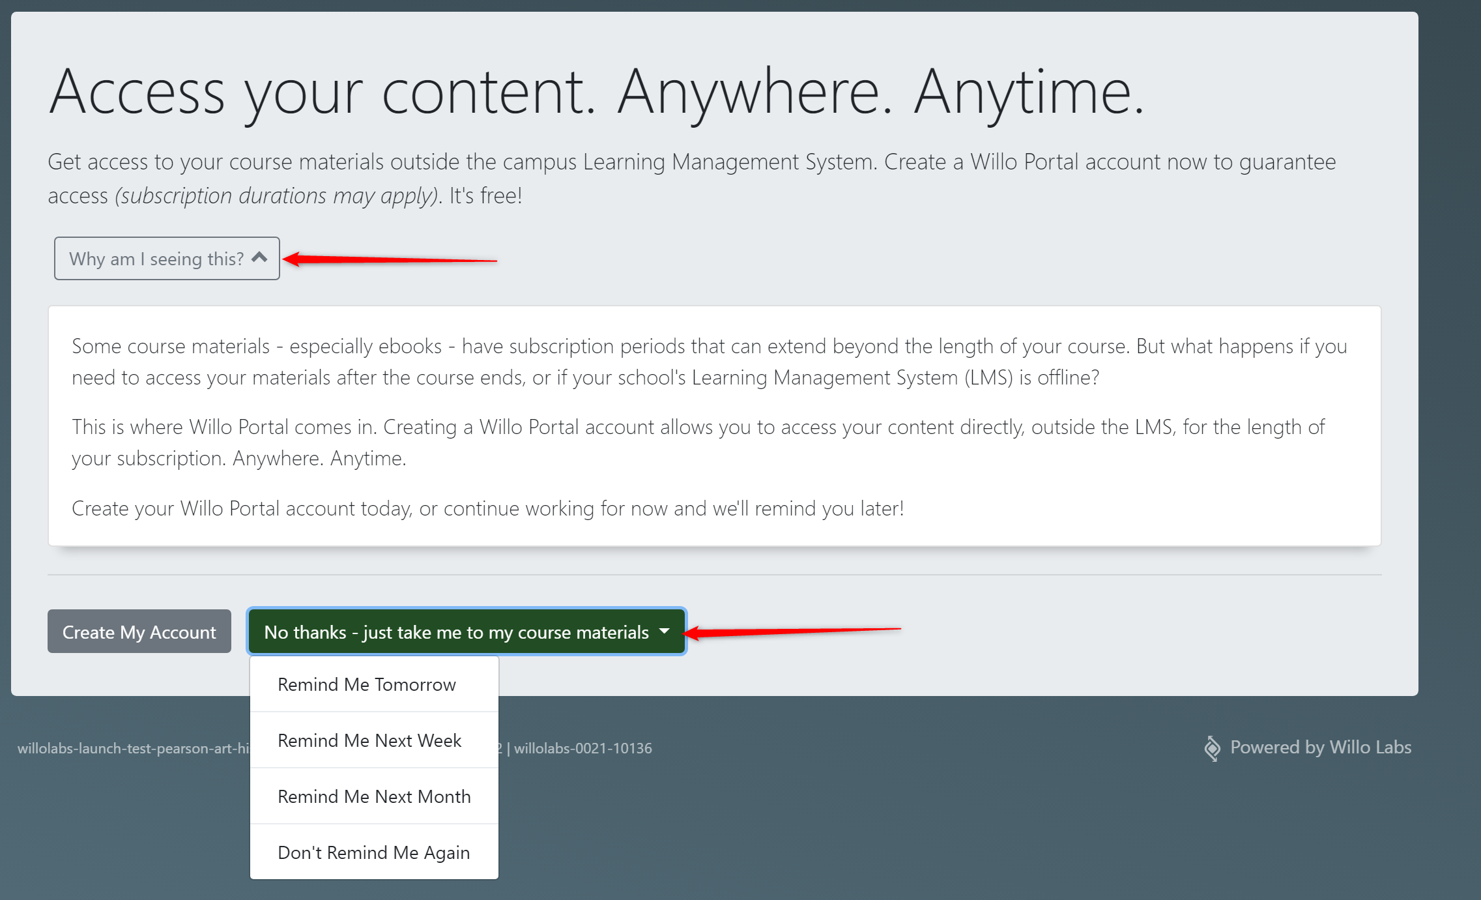
Task: Click the 'This is where Willo Portal comes in' paragraph
Action: 698,443
